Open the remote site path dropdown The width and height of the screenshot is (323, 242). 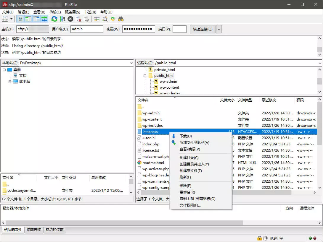pos(319,63)
